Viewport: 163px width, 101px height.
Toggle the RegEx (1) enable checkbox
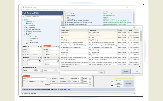(38, 46)
